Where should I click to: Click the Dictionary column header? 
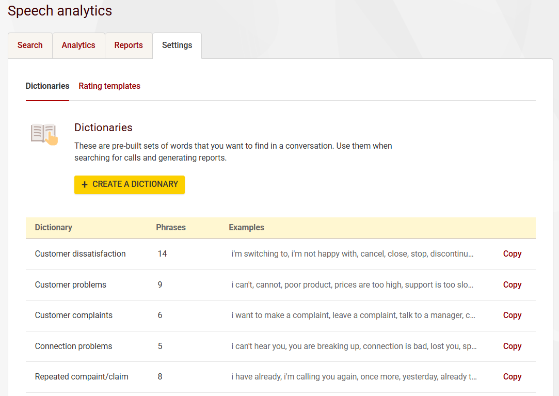tap(54, 228)
